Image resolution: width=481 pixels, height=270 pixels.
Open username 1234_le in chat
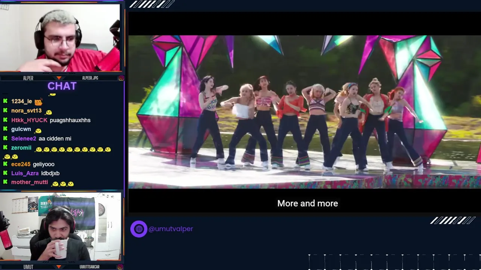(x=21, y=101)
